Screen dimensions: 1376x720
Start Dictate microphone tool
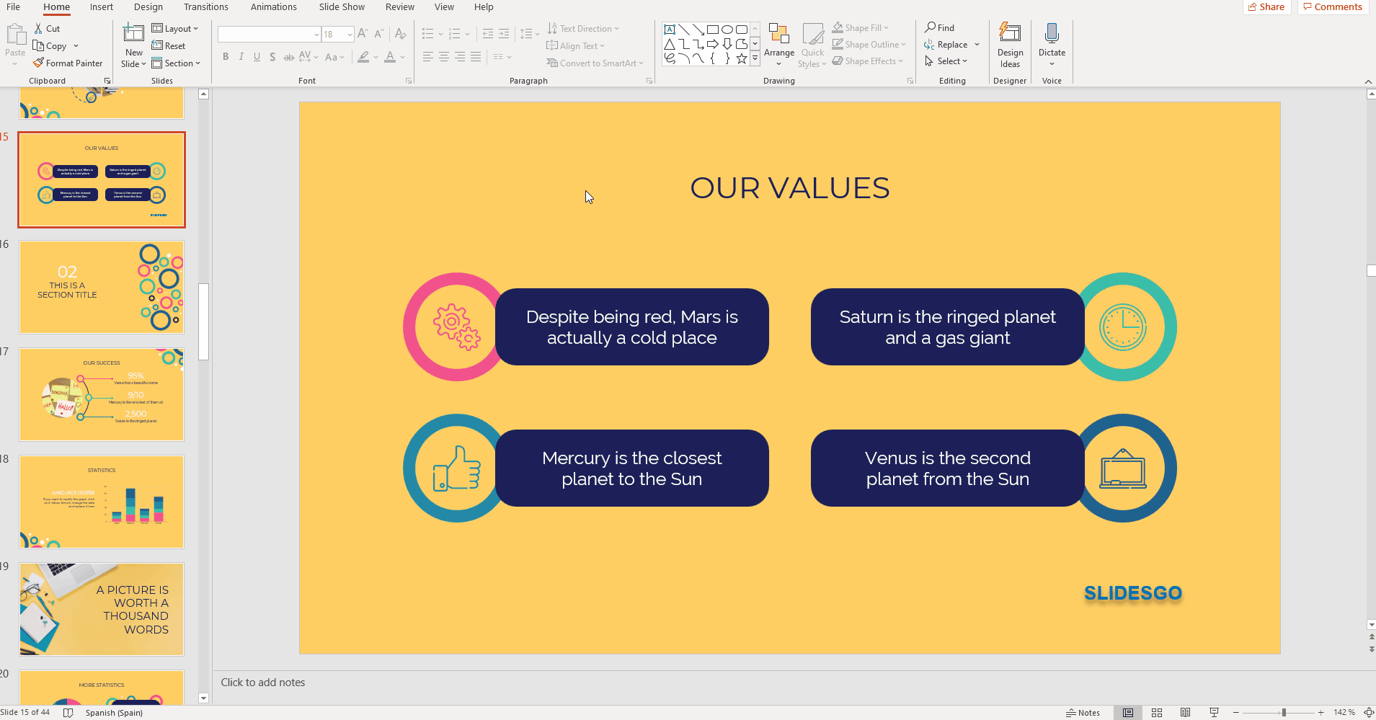[1052, 40]
